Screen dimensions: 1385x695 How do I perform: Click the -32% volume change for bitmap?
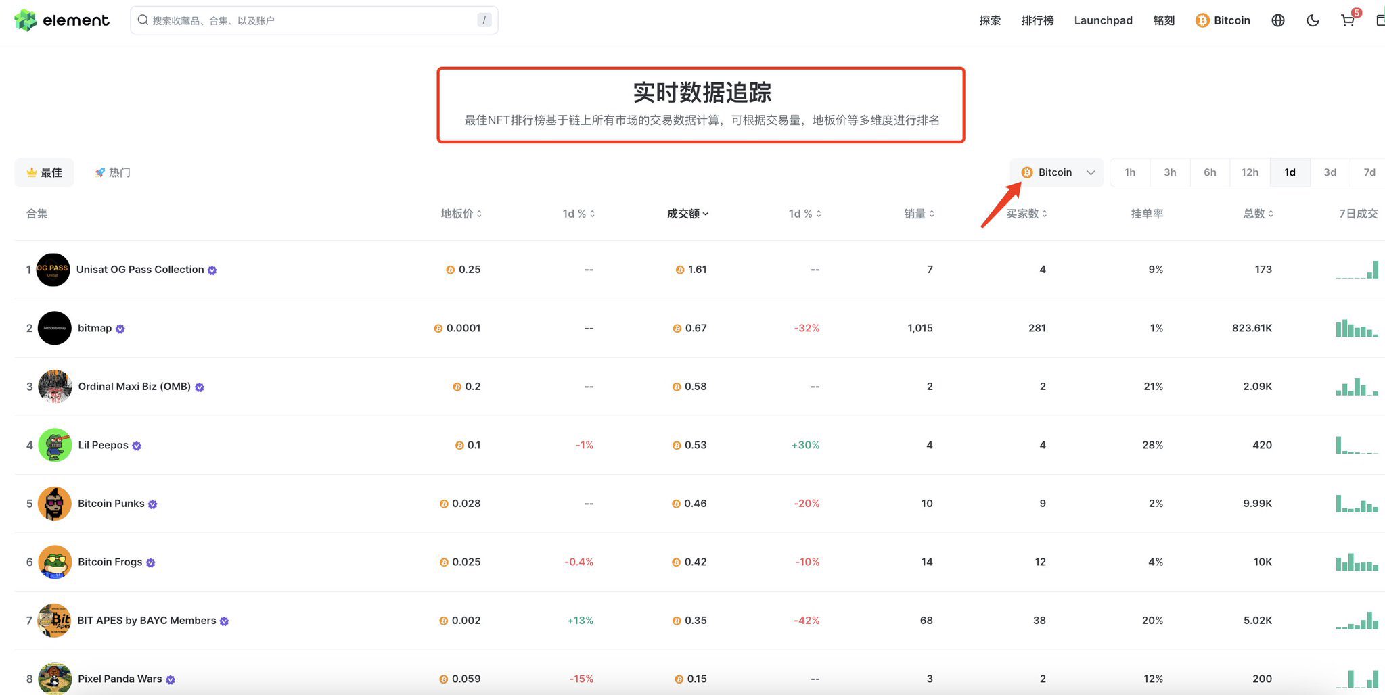pyautogui.click(x=807, y=328)
